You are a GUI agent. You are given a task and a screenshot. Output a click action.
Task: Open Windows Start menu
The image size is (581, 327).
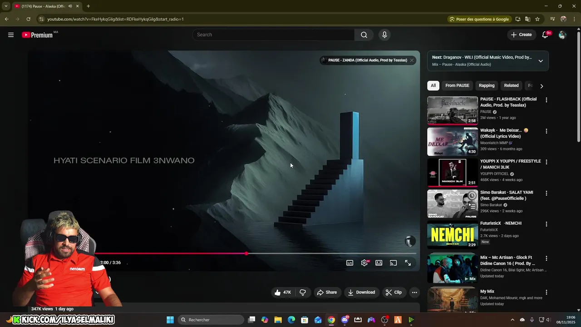coord(170,320)
